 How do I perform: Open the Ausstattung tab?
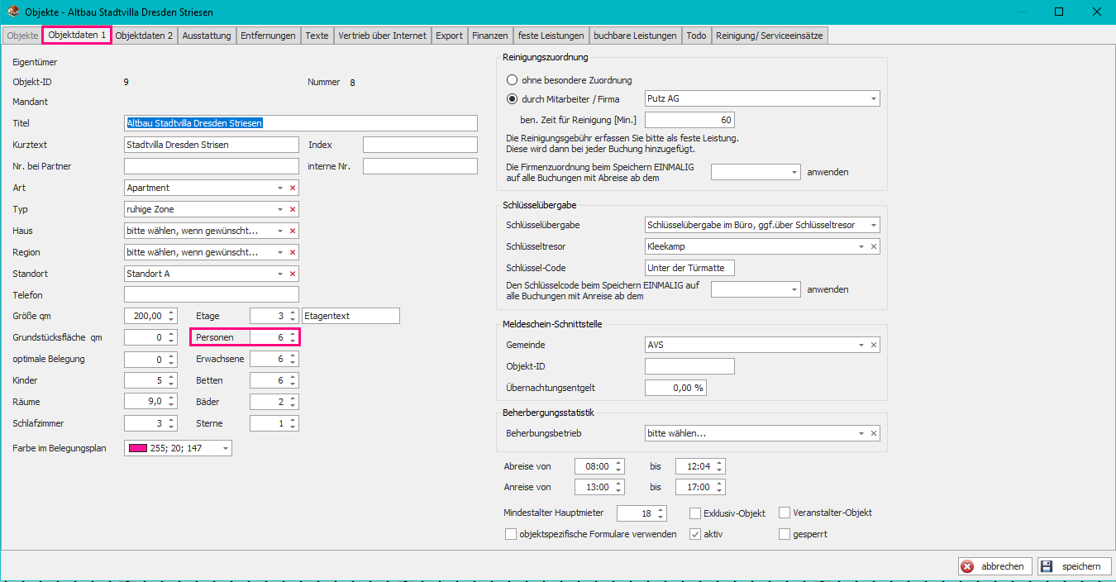207,36
